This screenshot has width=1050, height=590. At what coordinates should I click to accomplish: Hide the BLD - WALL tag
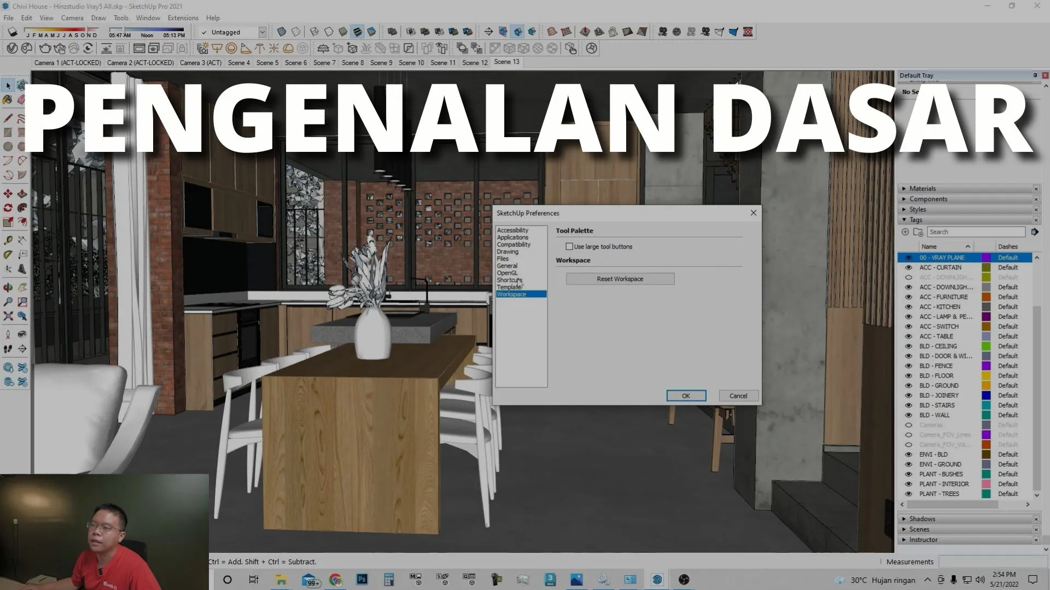908,415
